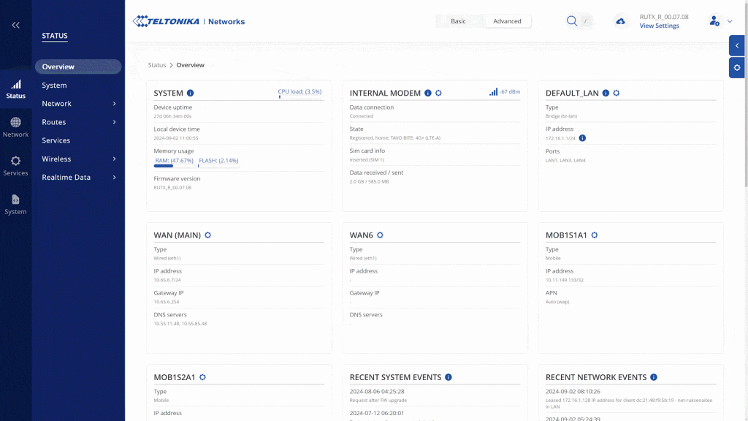The width and height of the screenshot is (748, 421).
Task: Click the search field in header
Action: click(580, 21)
